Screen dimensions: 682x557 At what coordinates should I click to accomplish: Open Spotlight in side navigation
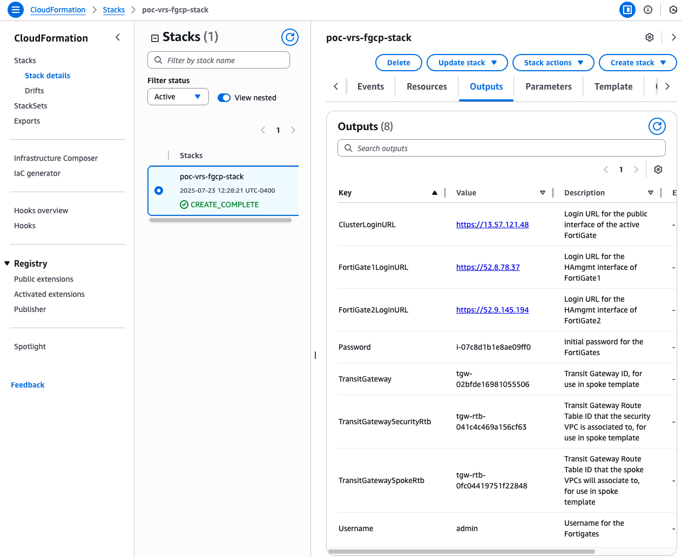(30, 347)
